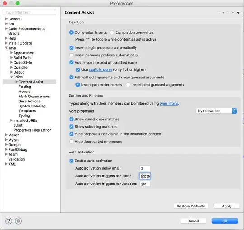244x230 pixels.
Task: Choose Insert best guessed arguments option
Action: coord(128,85)
